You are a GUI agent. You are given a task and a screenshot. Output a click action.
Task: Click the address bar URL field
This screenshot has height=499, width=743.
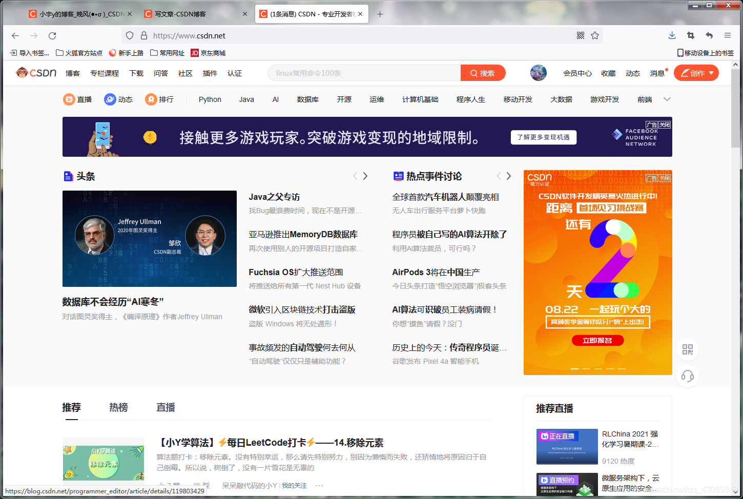[x=361, y=35]
